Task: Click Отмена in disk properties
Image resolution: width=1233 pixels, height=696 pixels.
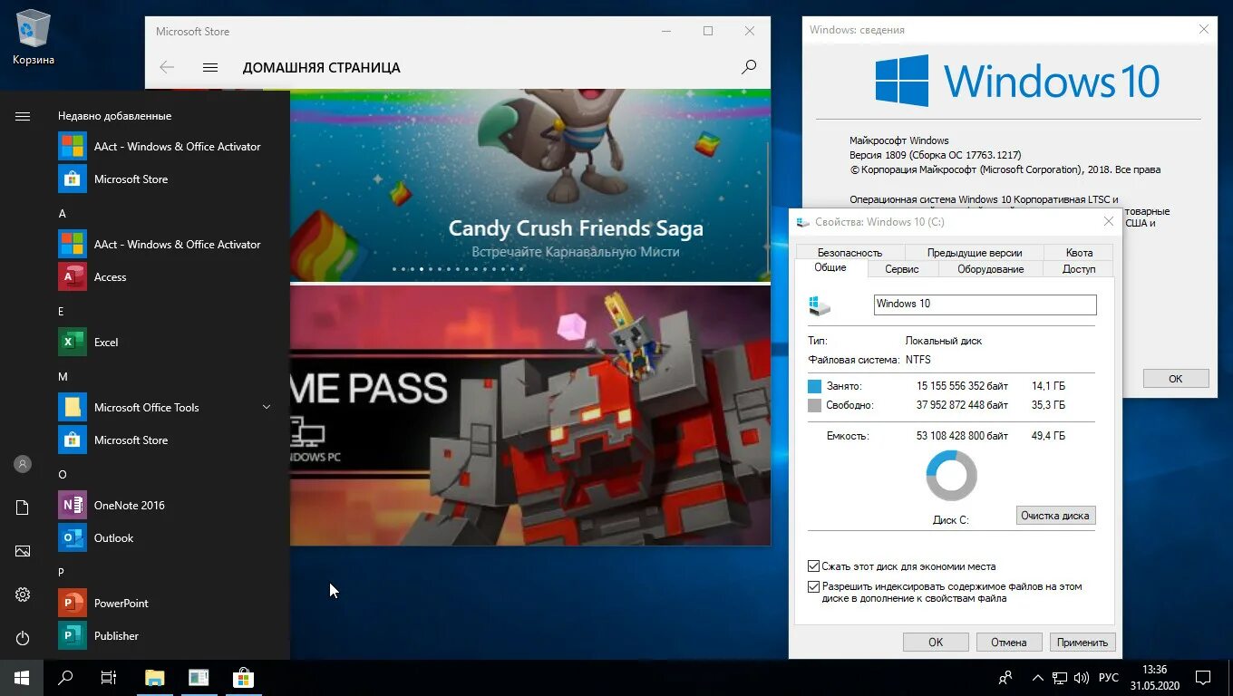Action: click(1009, 642)
